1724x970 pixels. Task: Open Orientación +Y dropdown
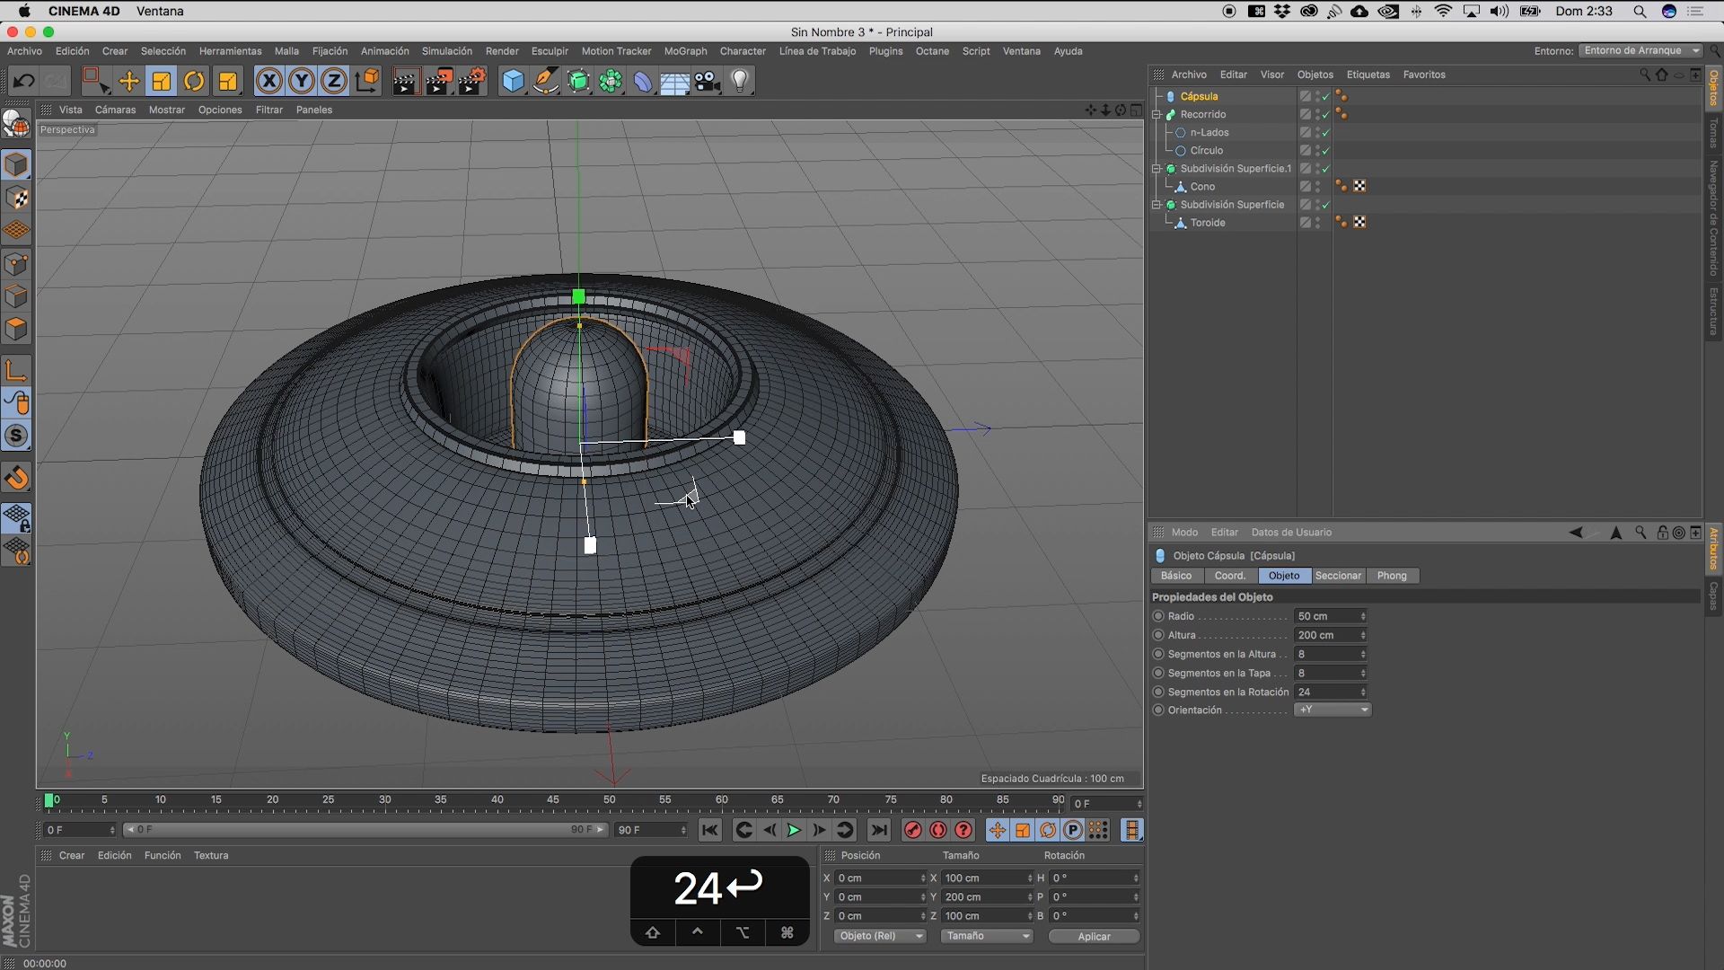click(x=1333, y=710)
